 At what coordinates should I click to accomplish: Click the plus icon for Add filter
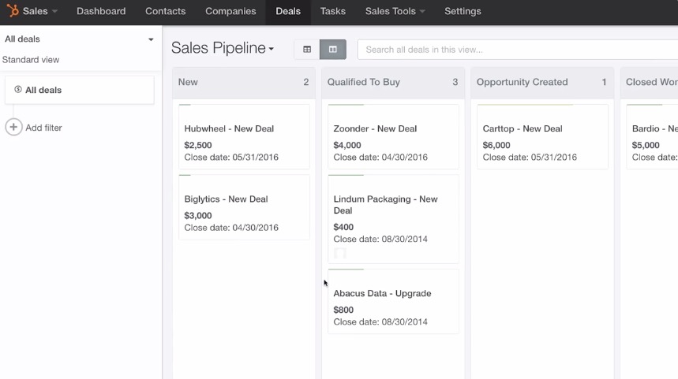(13, 128)
